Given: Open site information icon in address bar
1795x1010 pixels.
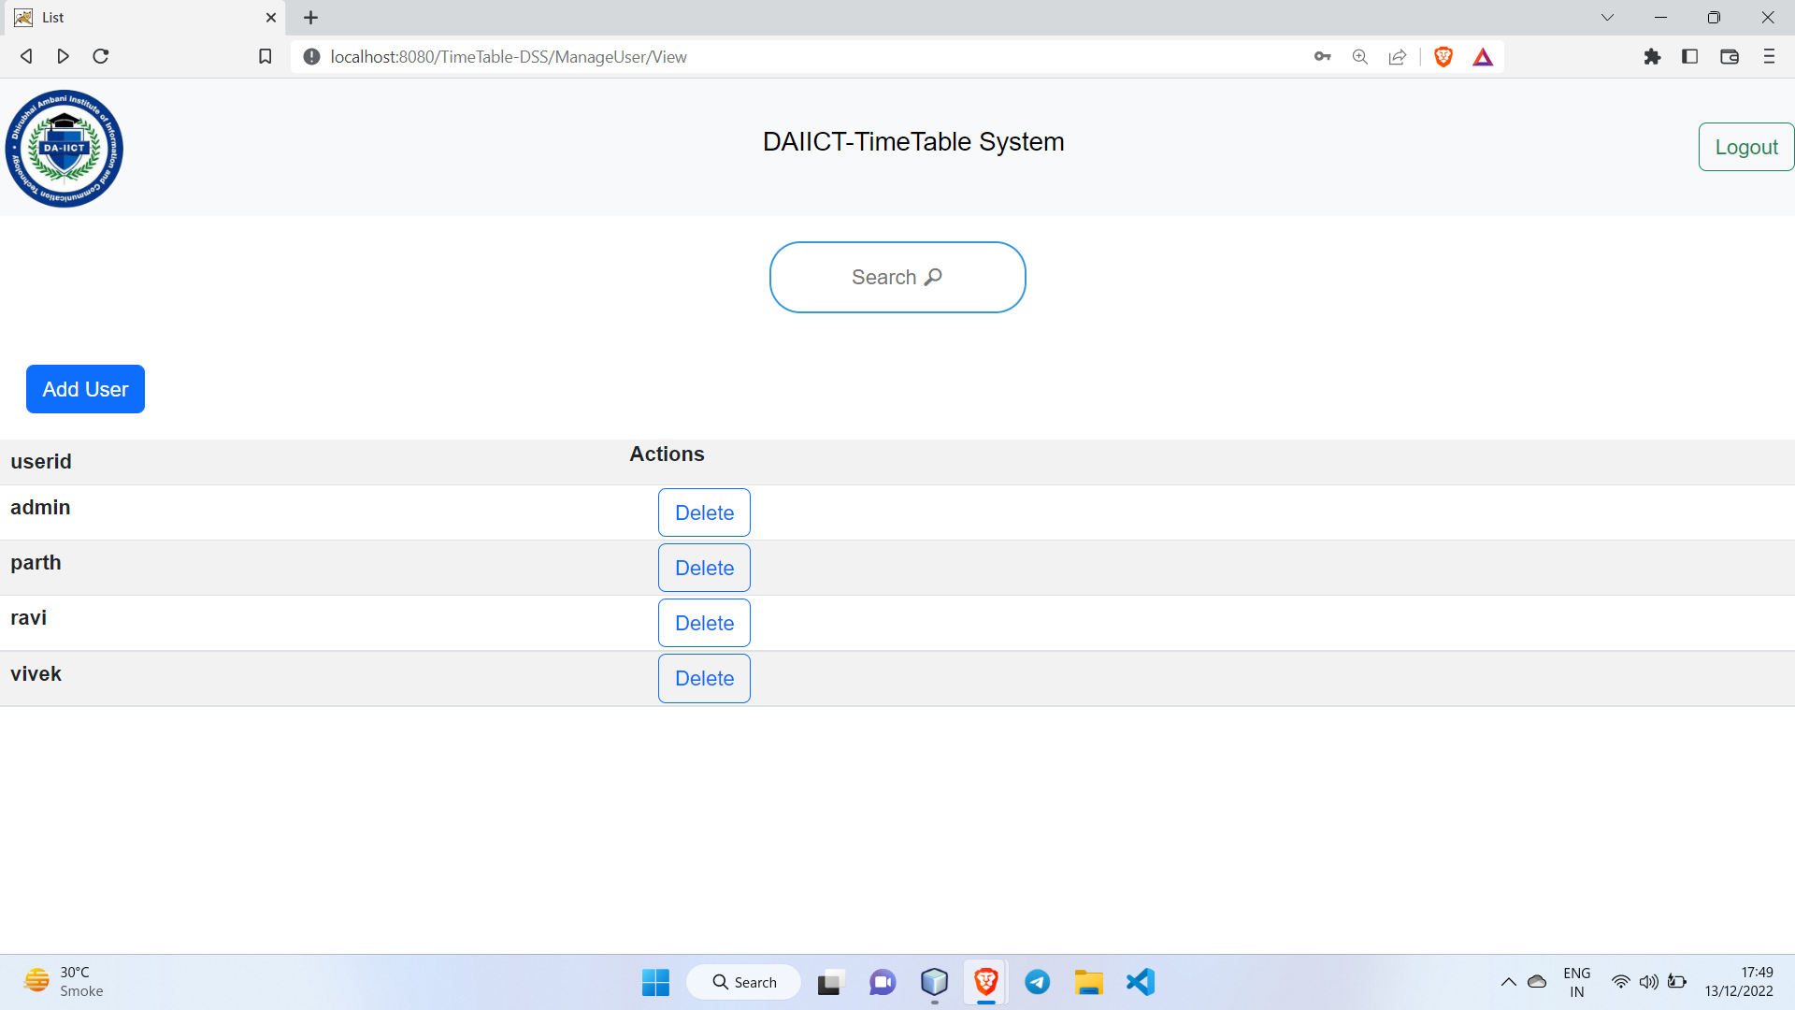Looking at the screenshot, I should click(311, 57).
